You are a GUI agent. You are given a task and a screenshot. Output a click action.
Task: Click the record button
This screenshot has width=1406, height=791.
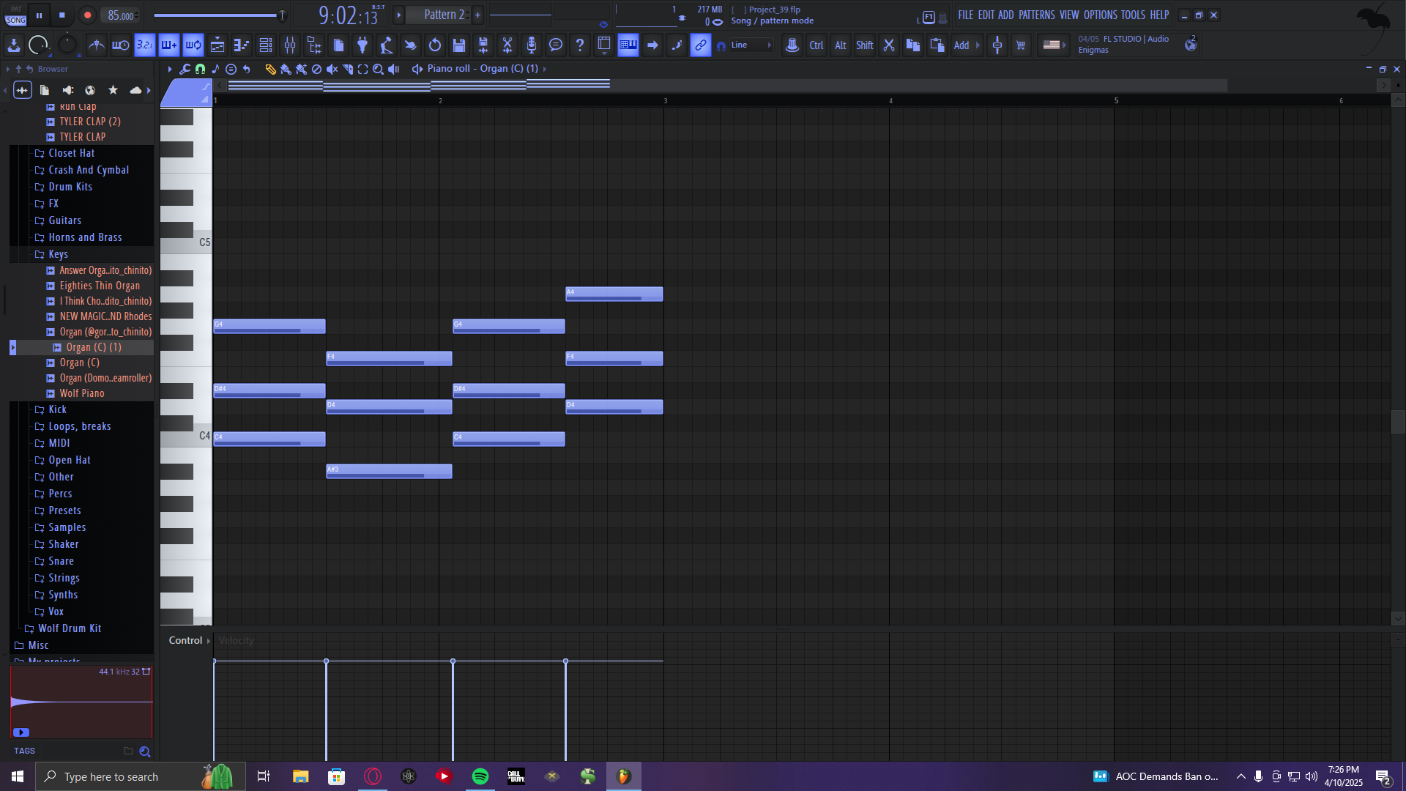pyautogui.click(x=87, y=15)
